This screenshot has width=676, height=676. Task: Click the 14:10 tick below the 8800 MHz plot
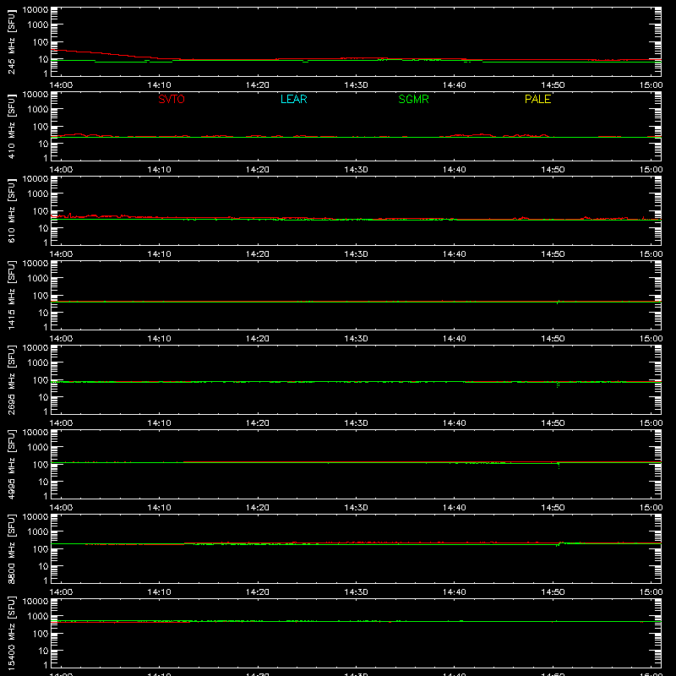[x=159, y=592]
